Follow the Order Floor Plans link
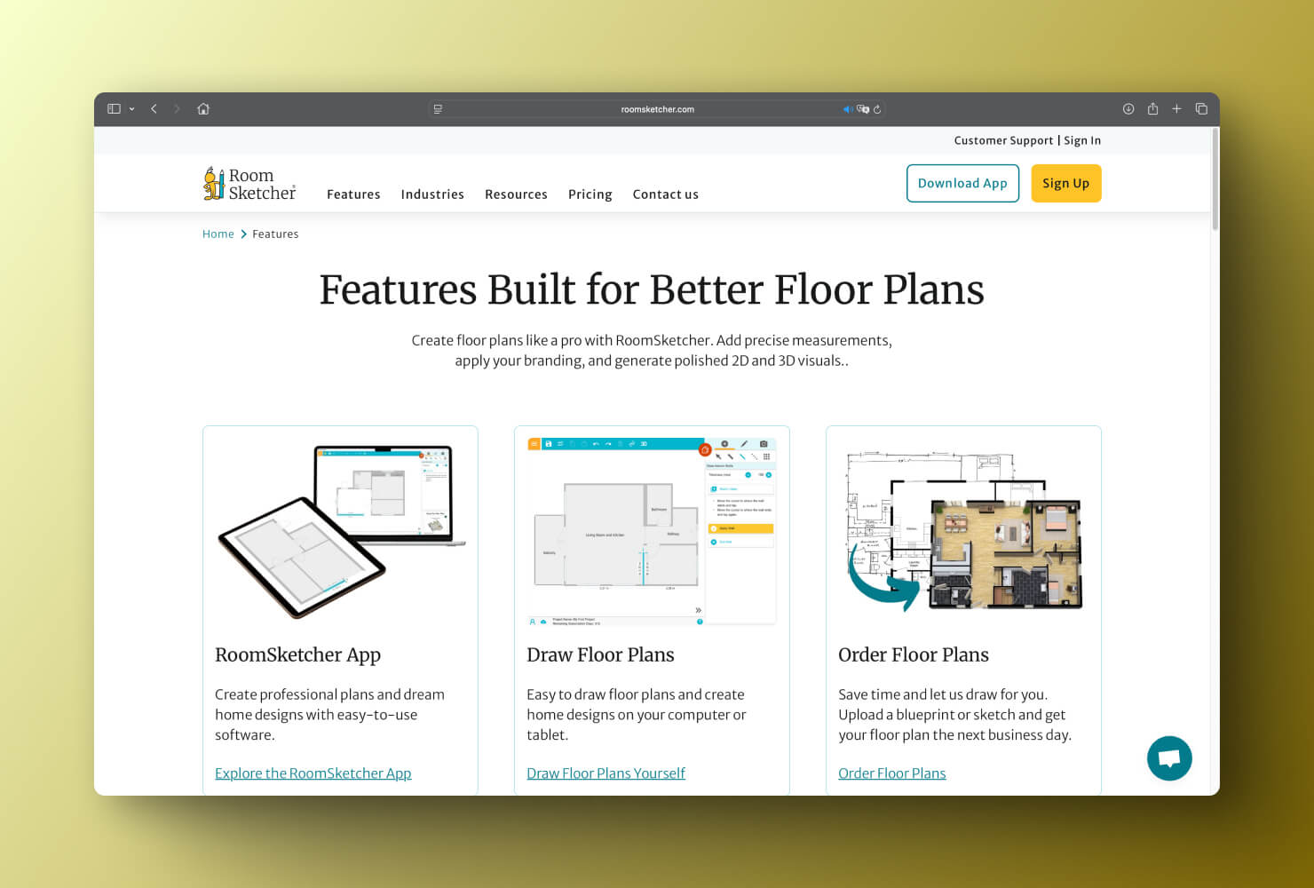This screenshot has height=888, width=1314. click(x=892, y=773)
